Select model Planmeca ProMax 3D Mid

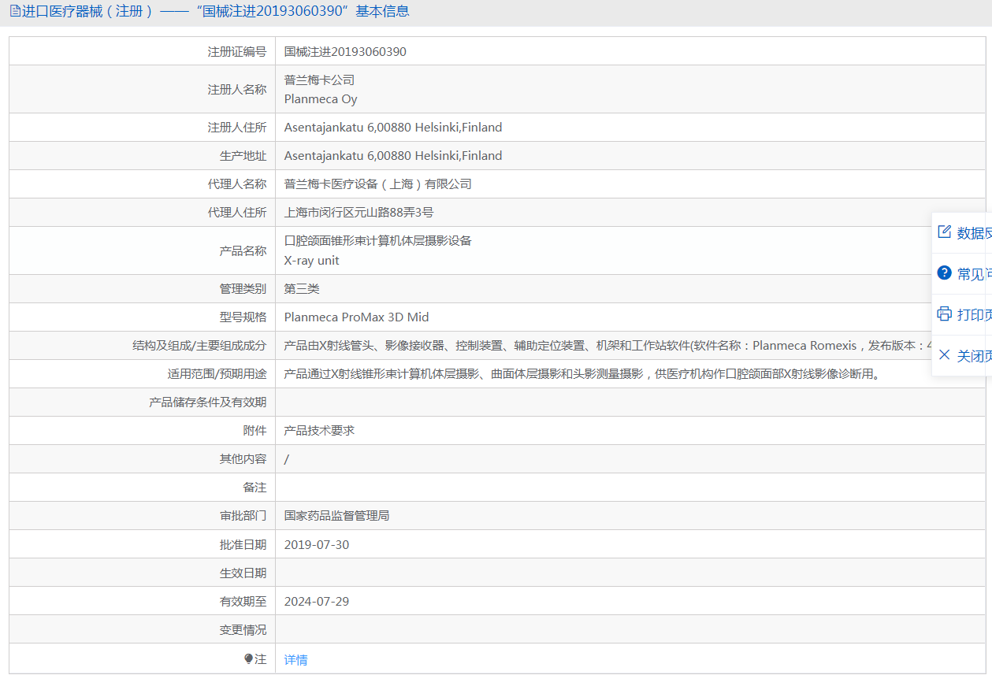tap(357, 317)
